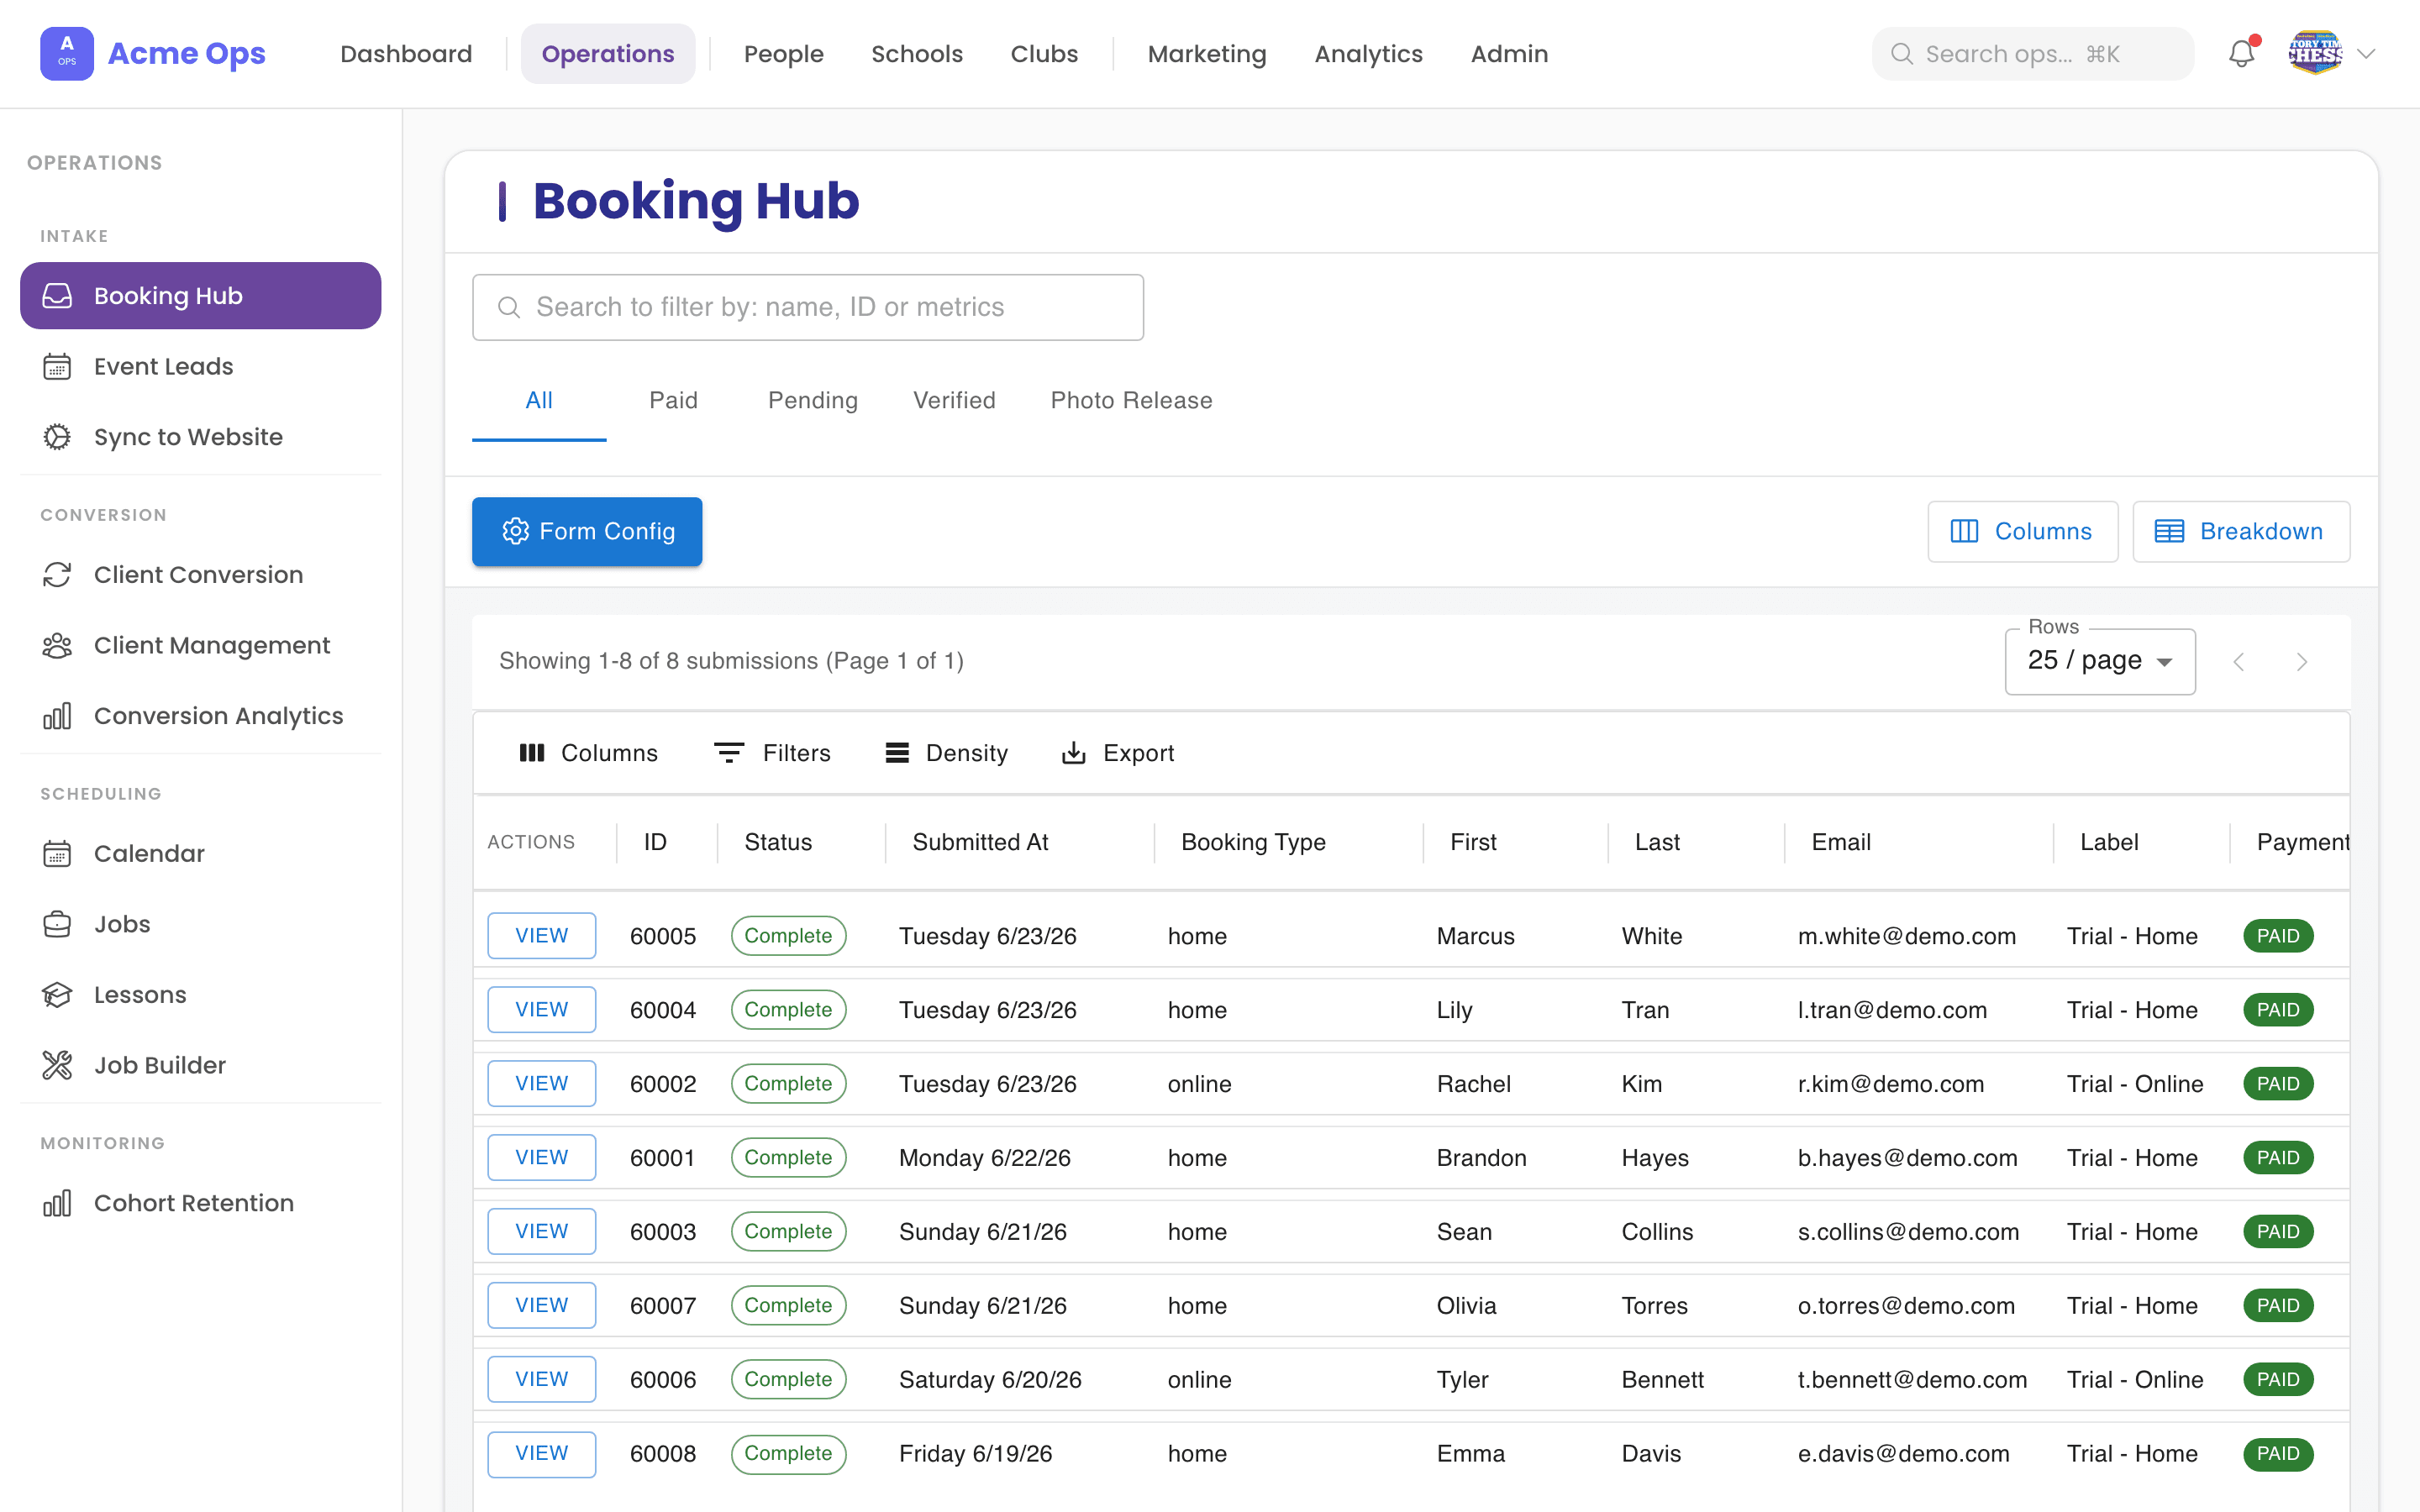View submission 60007 for Olivia Torres

tap(541, 1306)
